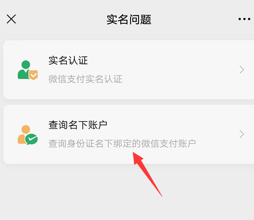Click the header bar beside the title

click(191, 19)
